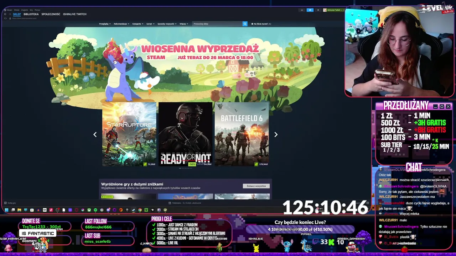This screenshot has width=456, height=256.
Task: Open Opera GX from the taskbar
Action: point(76,210)
